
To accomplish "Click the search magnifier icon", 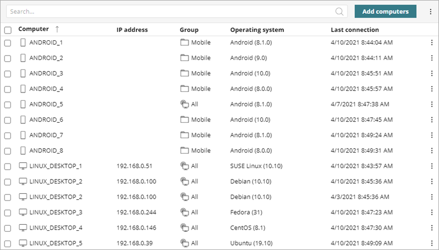I will [340, 12].
